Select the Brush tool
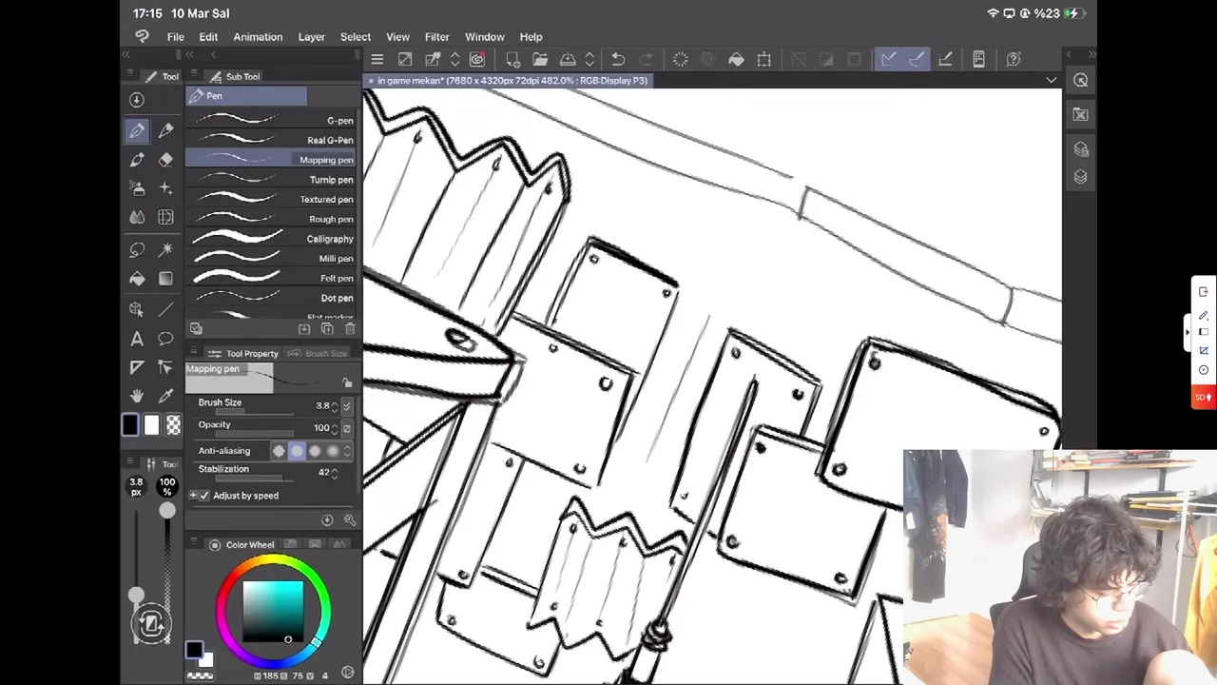Viewport: 1217px width, 685px height. (x=137, y=160)
